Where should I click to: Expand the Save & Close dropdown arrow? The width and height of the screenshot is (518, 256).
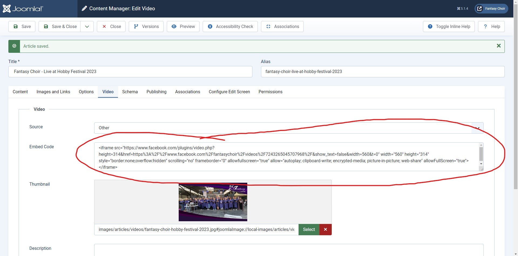87,26
